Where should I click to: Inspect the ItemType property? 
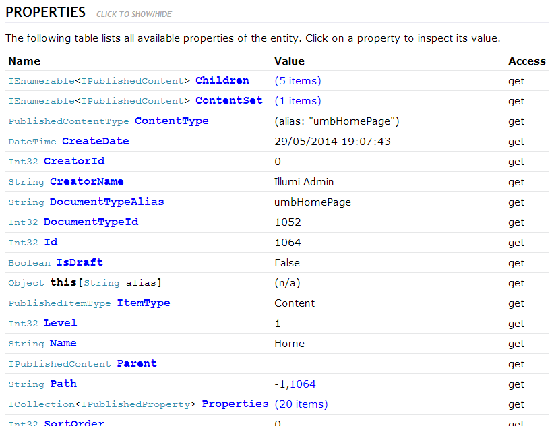pos(144,303)
